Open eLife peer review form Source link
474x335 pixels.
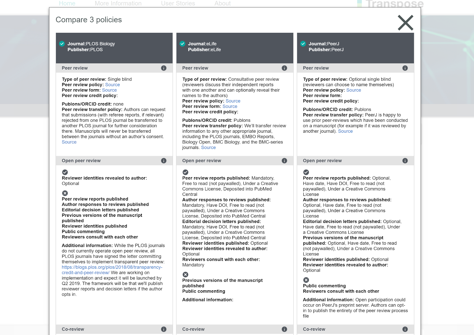coord(230,106)
